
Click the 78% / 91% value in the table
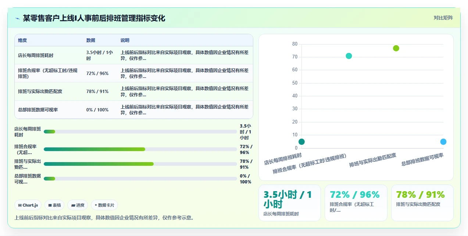(97, 92)
